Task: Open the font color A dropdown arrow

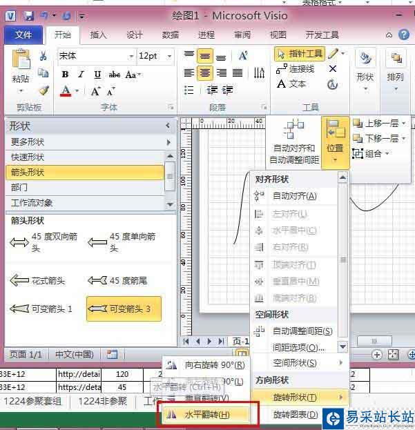Action: pos(77,91)
